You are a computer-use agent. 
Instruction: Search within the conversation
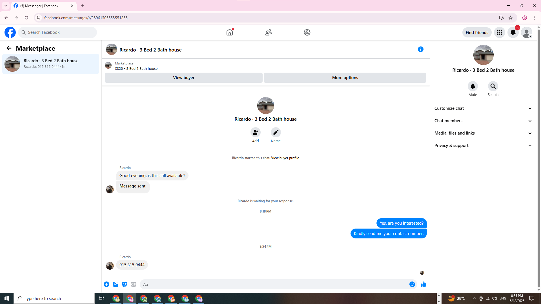493,86
